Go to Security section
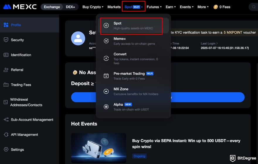The image size is (258, 164). pyautogui.click(x=29, y=40)
